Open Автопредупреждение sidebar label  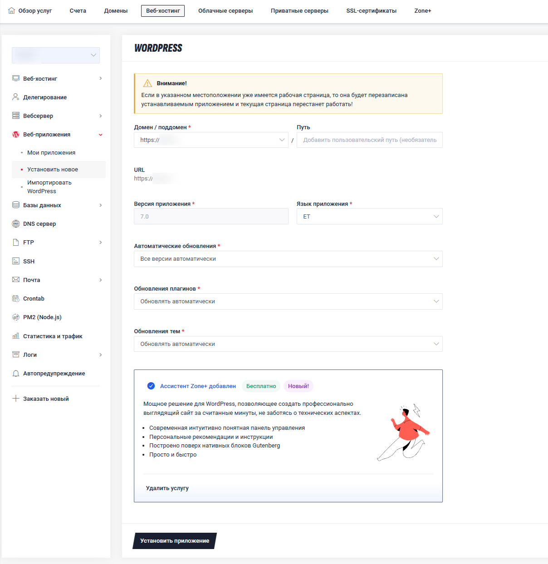click(x=54, y=373)
